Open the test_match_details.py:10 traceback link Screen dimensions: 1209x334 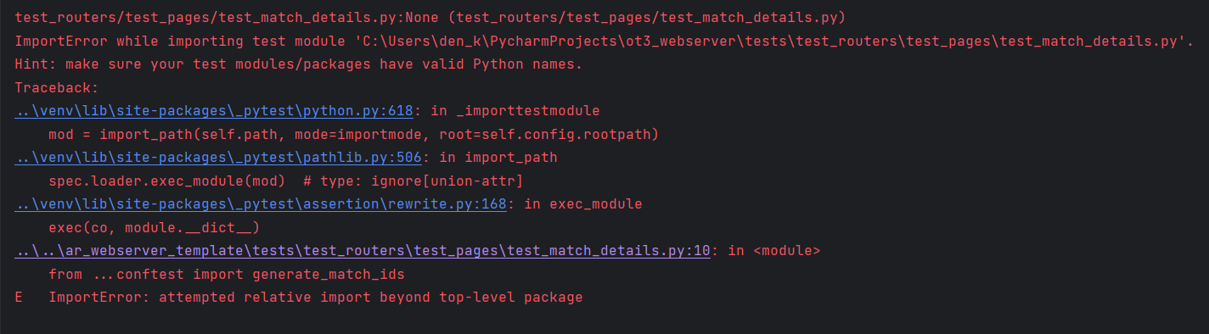363,251
